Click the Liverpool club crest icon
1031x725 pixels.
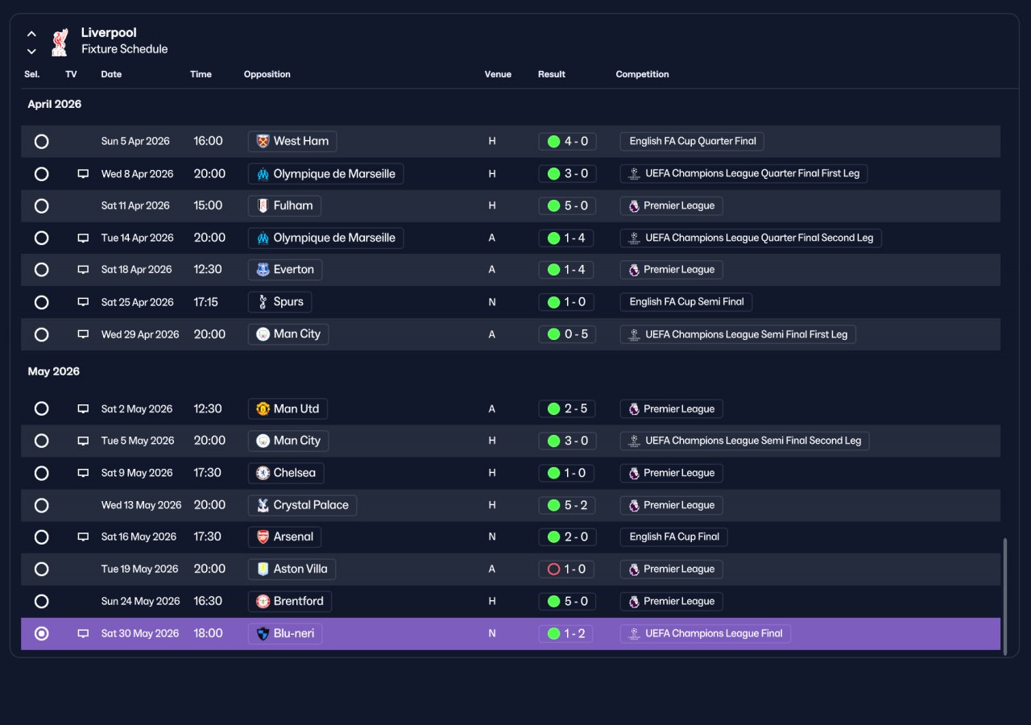point(60,42)
